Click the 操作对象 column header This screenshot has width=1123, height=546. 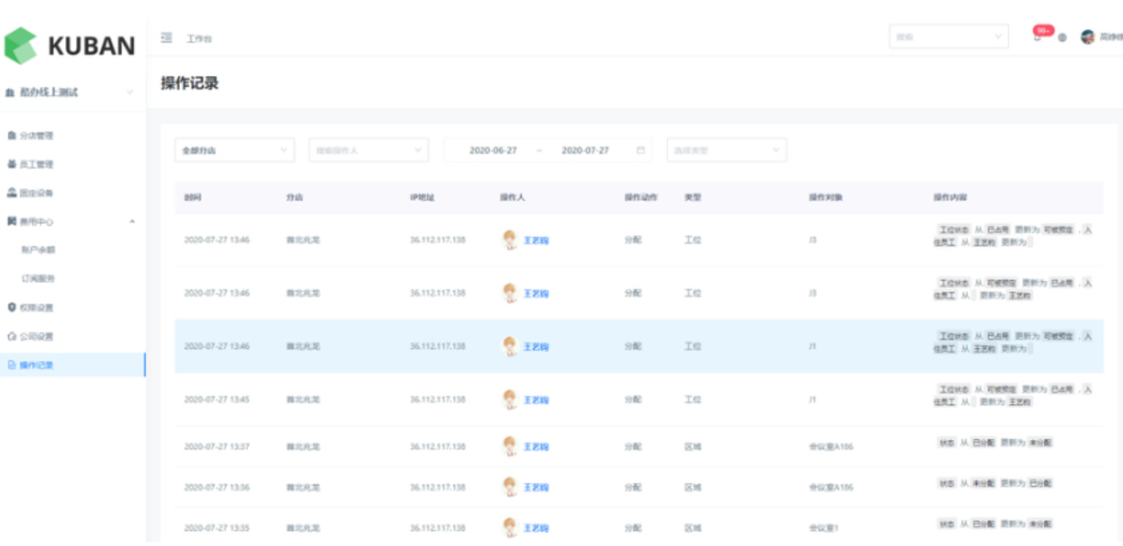[x=826, y=197]
